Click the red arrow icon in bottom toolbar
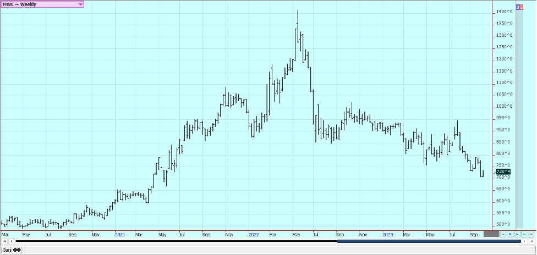The height and width of the screenshot is (255, 537). click(503, 234)
